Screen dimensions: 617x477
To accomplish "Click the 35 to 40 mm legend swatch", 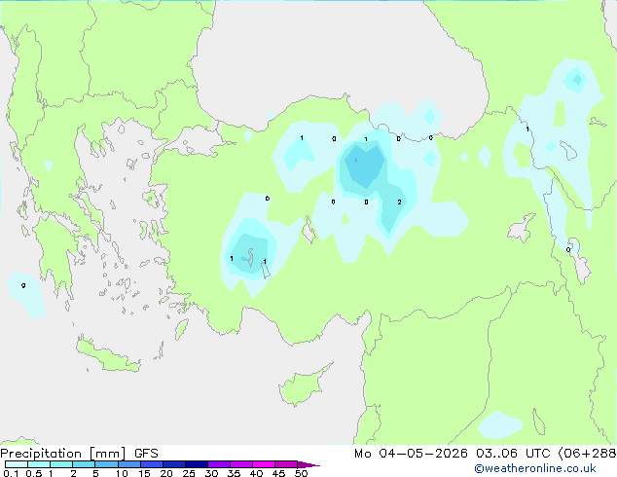I will tap(241, 464).
